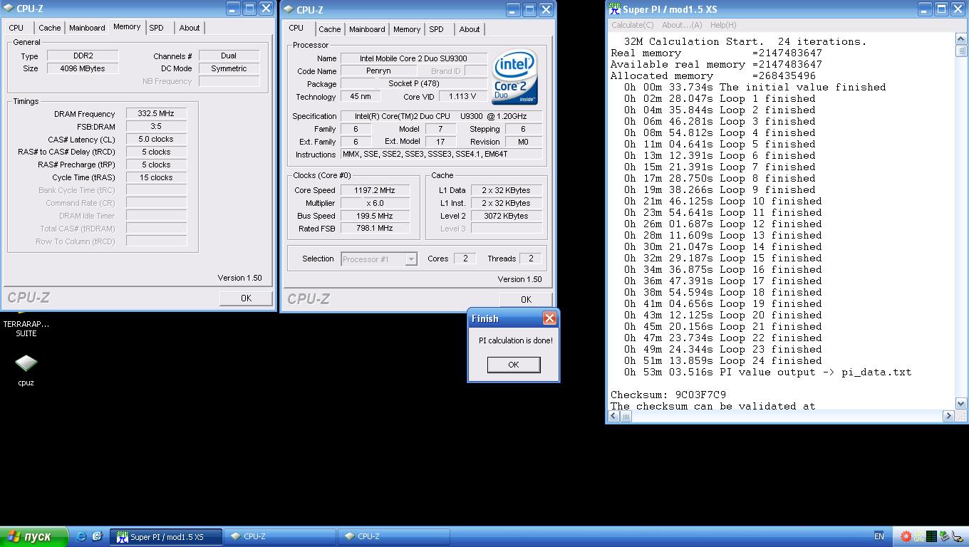The width and height of the screenshot is (969, 547).
Task: Click the Package Socket P (478) value
Action: (x=414, y=84)
